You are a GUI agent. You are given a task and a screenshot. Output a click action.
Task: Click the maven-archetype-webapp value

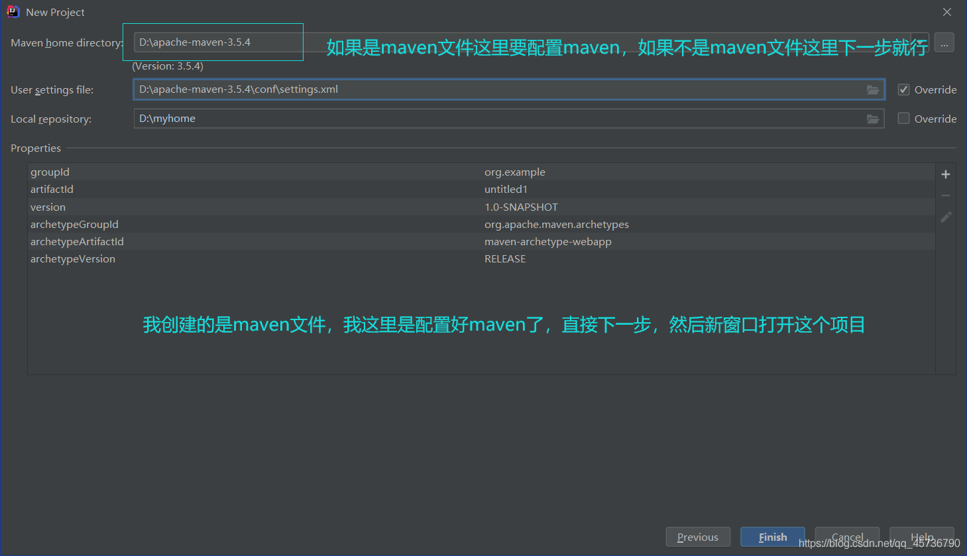[x=548, y=241]
